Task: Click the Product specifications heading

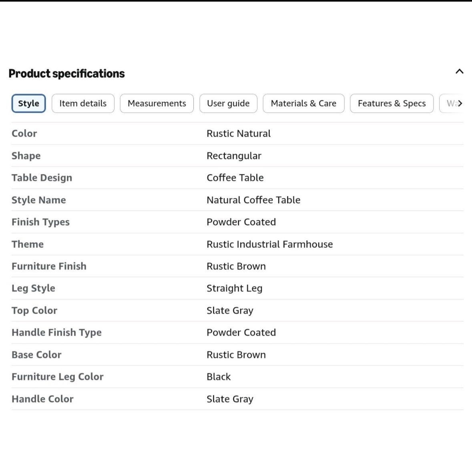Action: point(66,73)
